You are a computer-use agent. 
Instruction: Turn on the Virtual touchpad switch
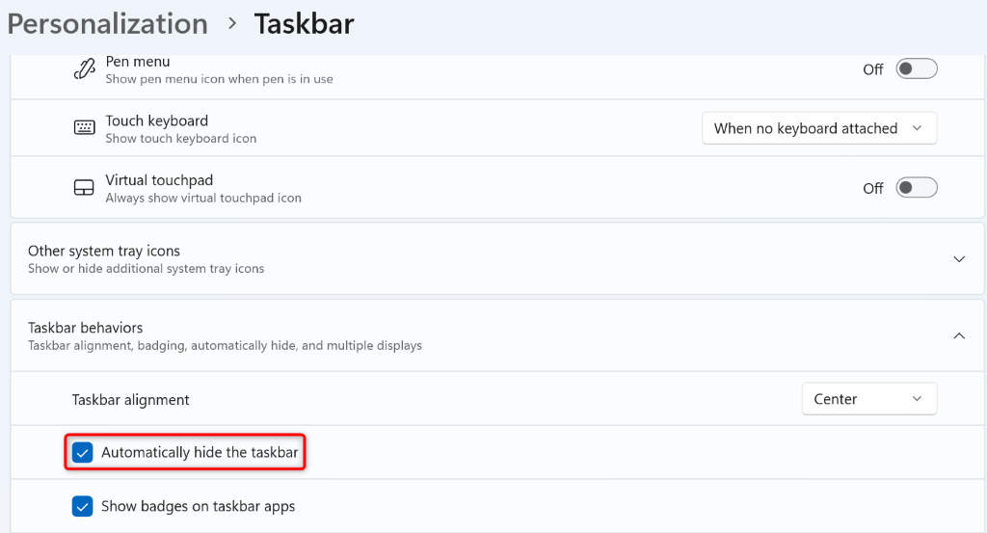916,188
